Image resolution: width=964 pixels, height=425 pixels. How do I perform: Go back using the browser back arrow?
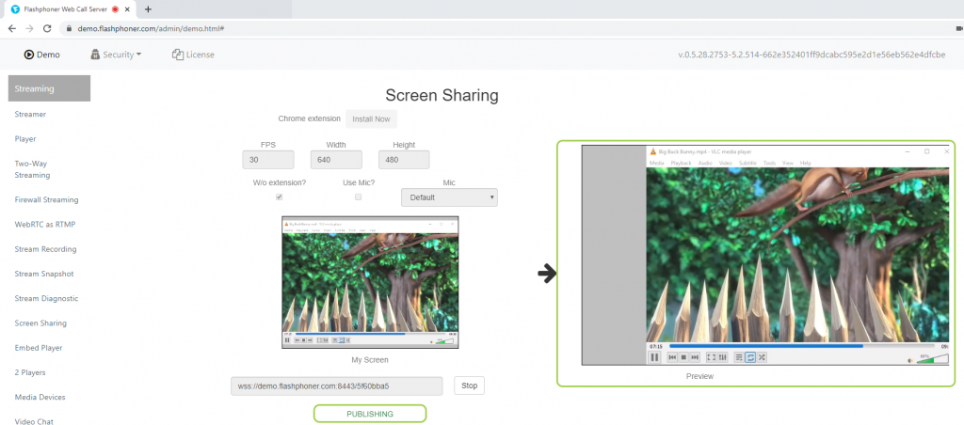point(12,28)
